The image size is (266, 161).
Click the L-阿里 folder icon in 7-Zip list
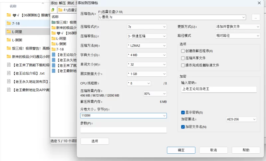[54, 38]
